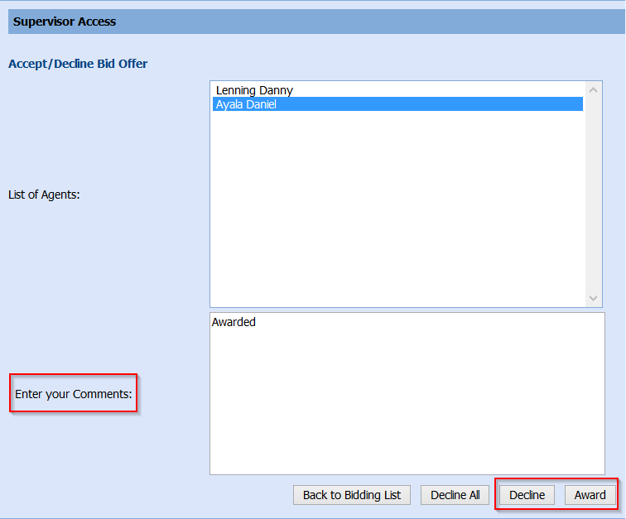Click the word Awarded in comments box
The height and width of the screenshot is (519, 626).
234,322
